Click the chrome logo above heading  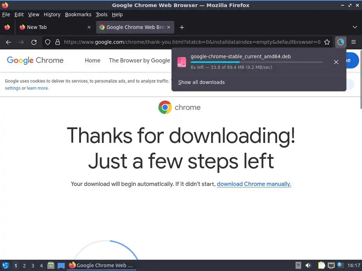click(x=179, y=107)
